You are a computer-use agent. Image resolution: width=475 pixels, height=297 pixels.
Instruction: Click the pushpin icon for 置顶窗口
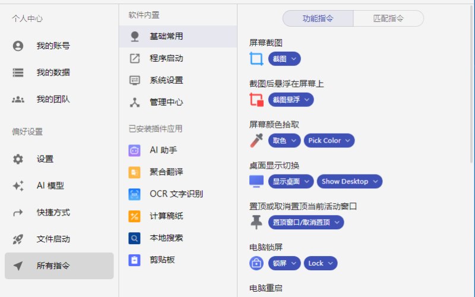tap(256, 222)
